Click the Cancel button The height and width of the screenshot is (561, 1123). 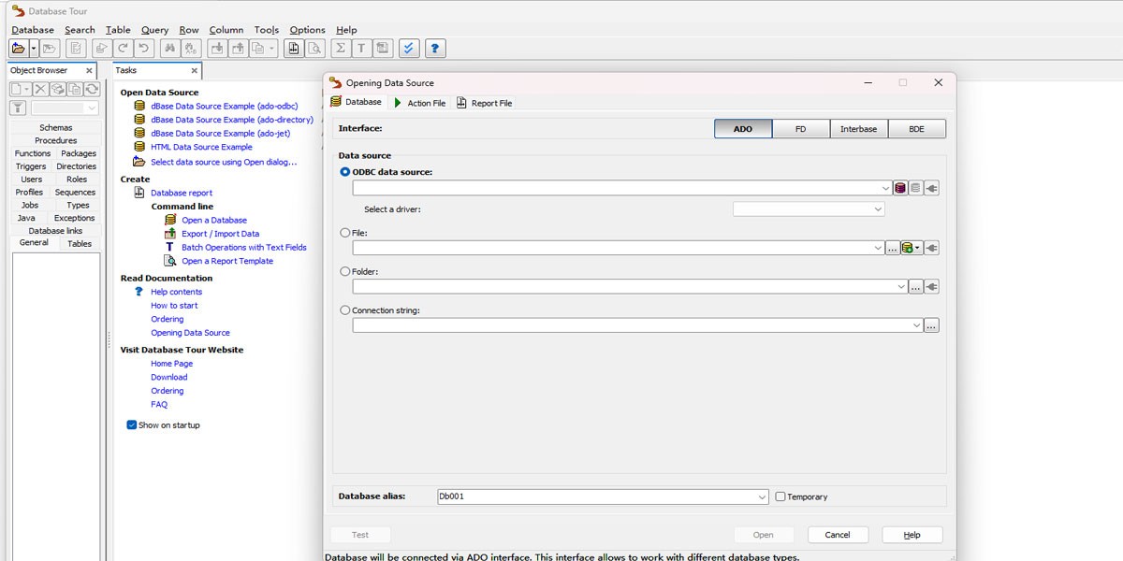[837, 535]
